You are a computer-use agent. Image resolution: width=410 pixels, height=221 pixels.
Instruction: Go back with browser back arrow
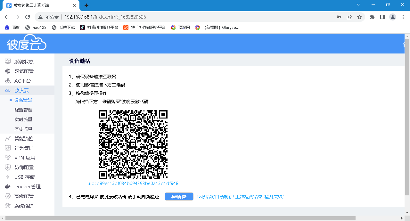(x=7, y=17)
